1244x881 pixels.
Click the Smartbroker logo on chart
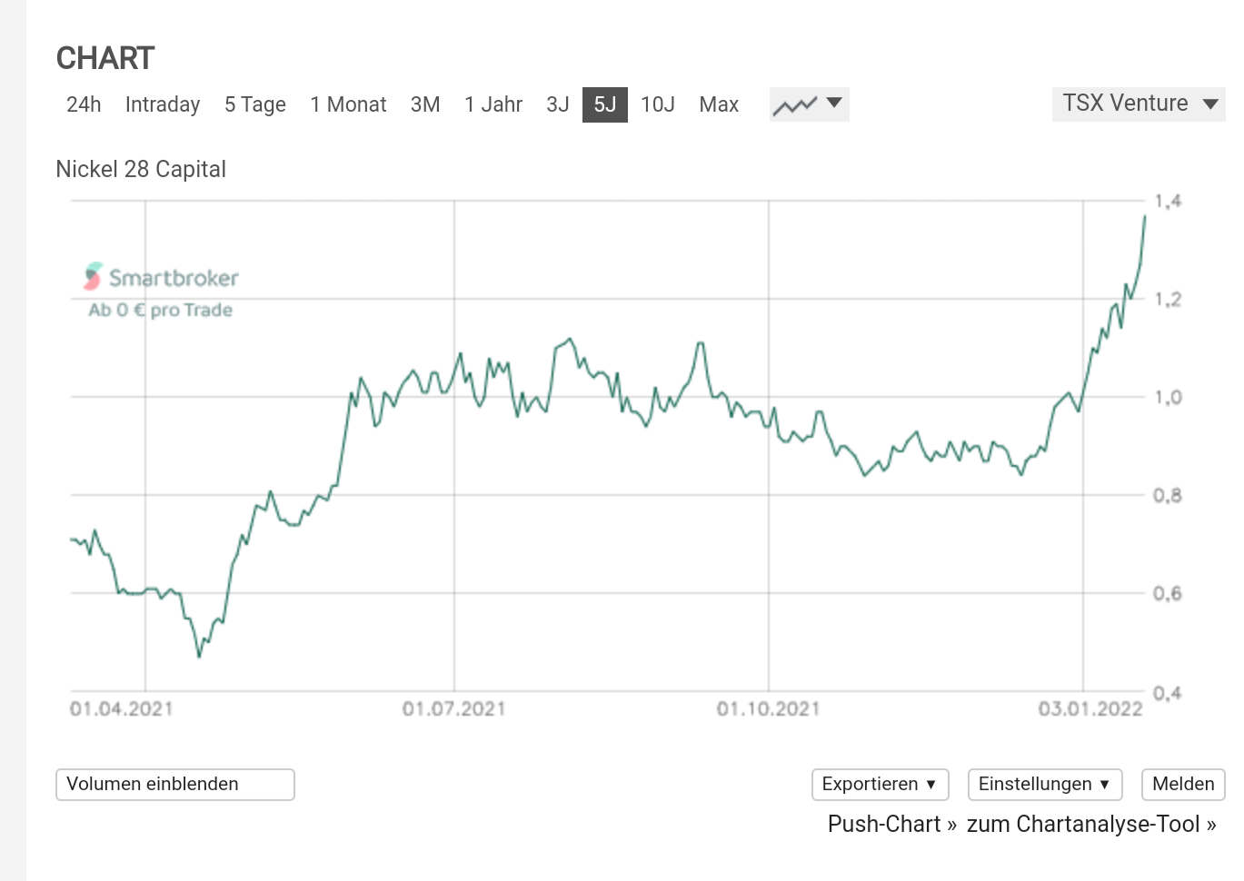pyautogui.click(x=161, y=277)
